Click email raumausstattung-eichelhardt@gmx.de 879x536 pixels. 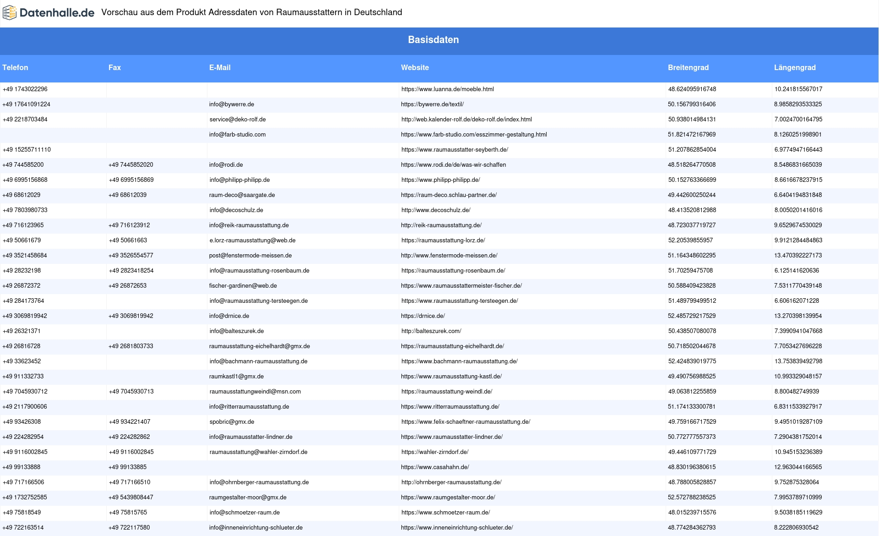point(259,346)
